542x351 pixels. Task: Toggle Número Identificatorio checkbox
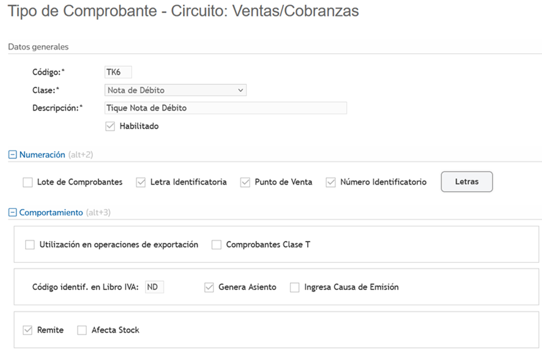click(331, 182)
